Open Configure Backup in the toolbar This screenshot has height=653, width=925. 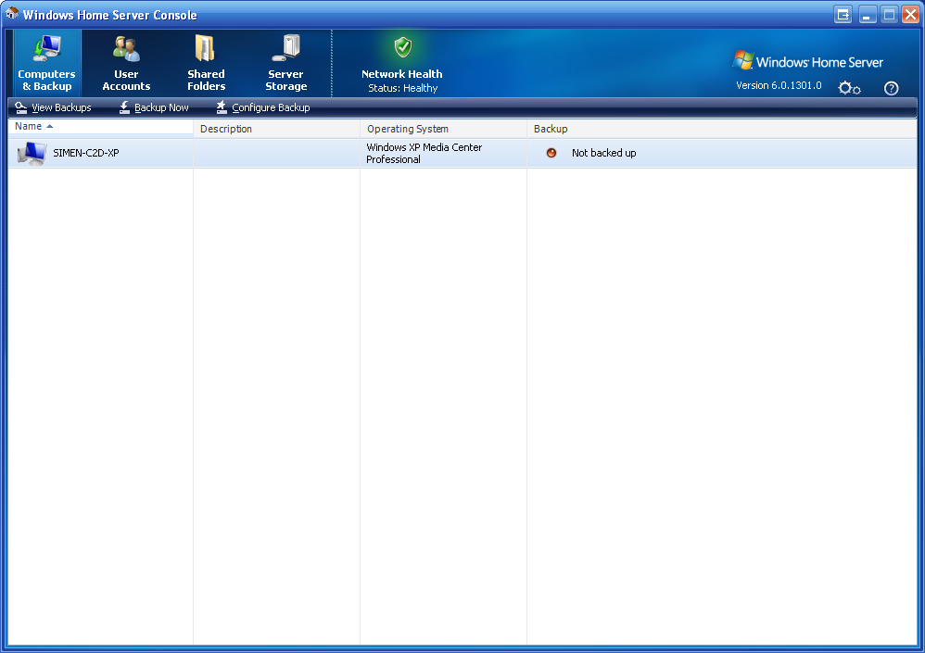click(263, 107)
